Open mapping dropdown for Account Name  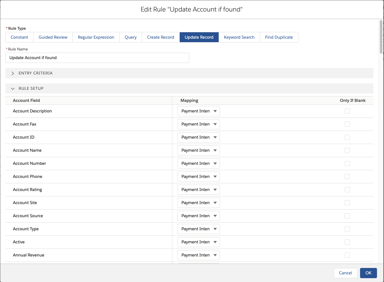tap(199, 150)
